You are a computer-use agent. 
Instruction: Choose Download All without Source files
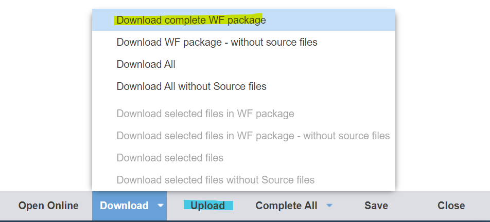[191, 86]
